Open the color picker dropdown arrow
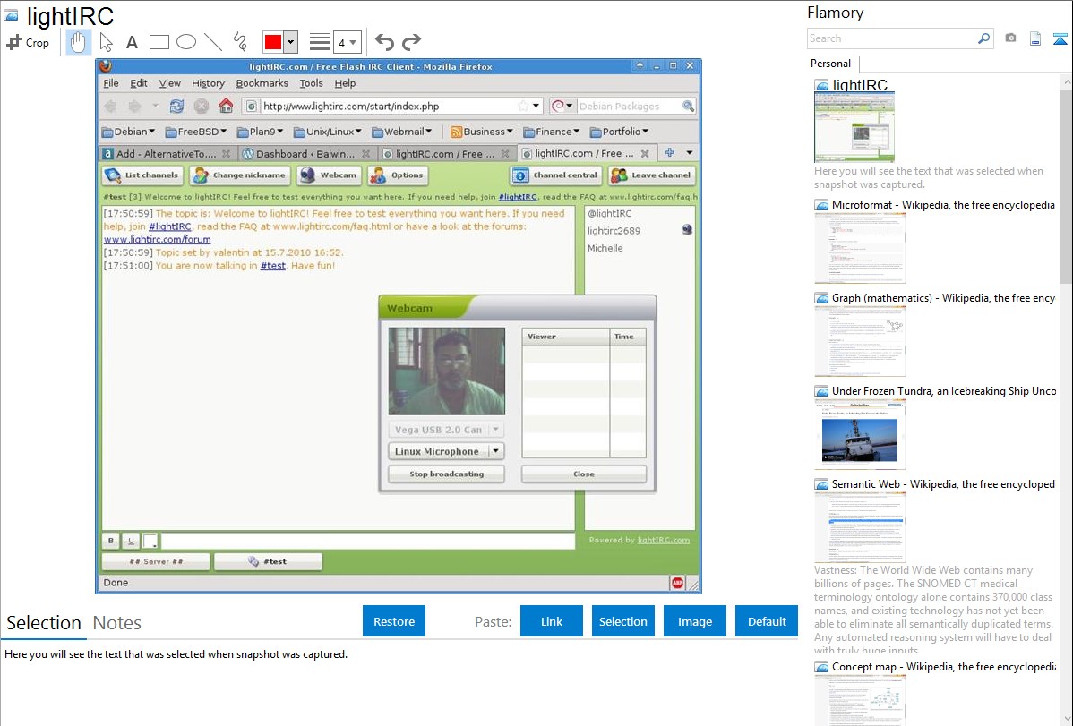This screenshot has height=726, width=1073. [x=290, y=42]
